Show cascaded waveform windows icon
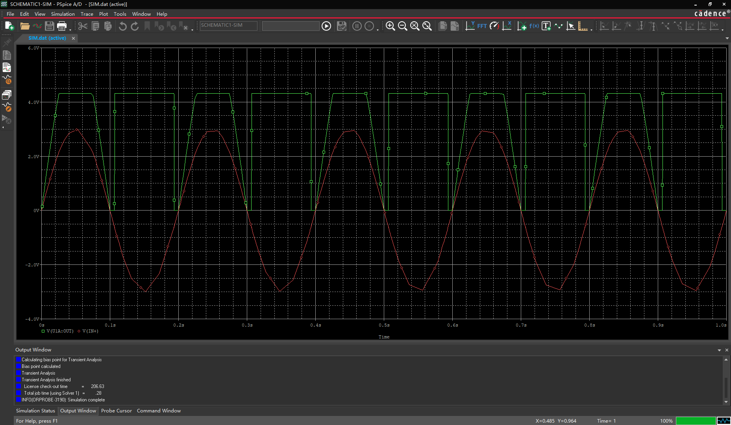Screen dimensions: 731x425 click(x=7, y=94)
